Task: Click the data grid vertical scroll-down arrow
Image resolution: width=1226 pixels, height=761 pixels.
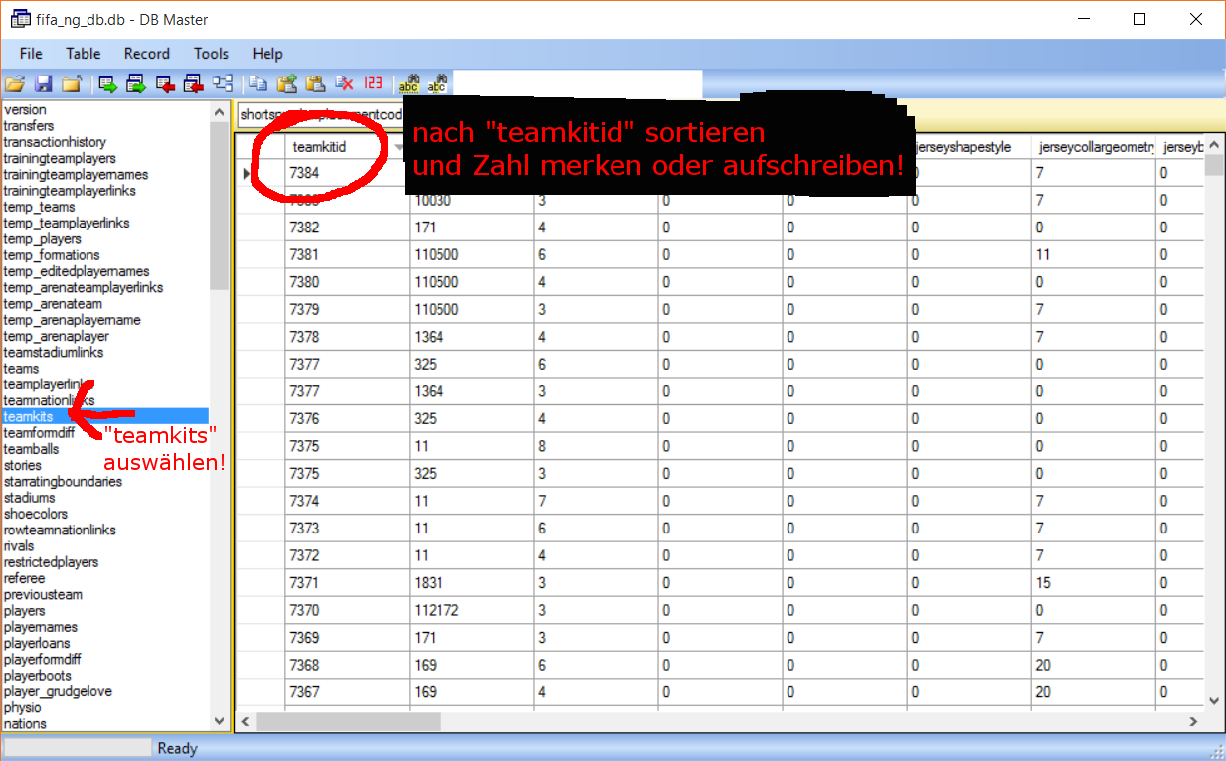Action: point(1213,701)
